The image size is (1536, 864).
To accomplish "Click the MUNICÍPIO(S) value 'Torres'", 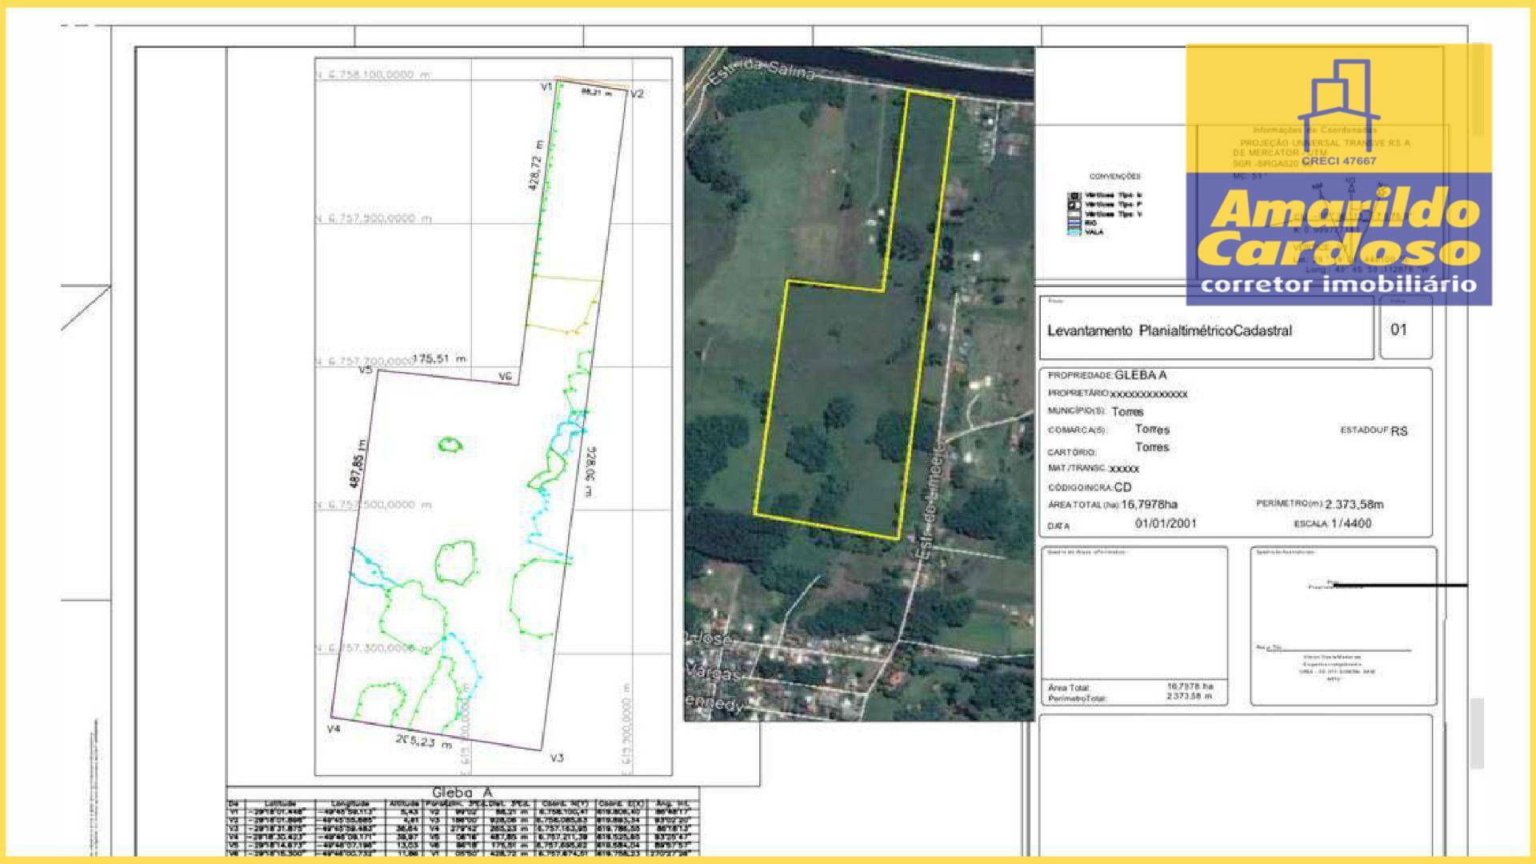I will coord(1127,411).
